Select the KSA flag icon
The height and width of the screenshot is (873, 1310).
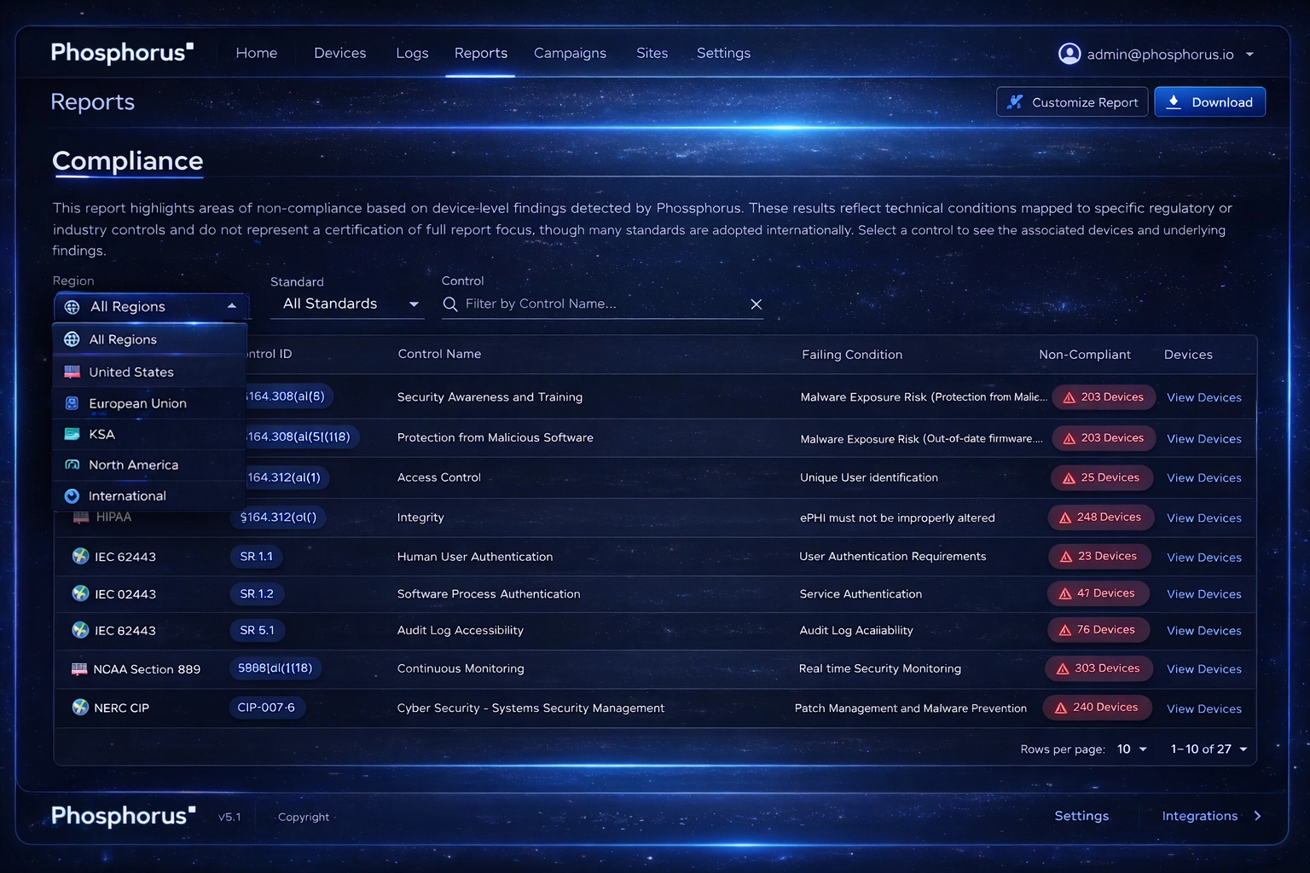(x=72, y=434)
